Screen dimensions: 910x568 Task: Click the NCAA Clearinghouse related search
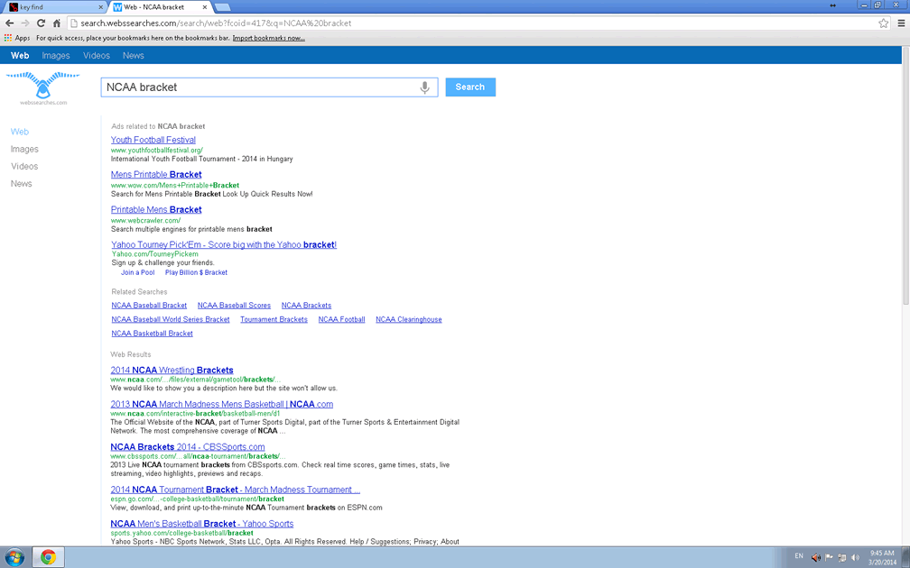click(x=408, y=320)
